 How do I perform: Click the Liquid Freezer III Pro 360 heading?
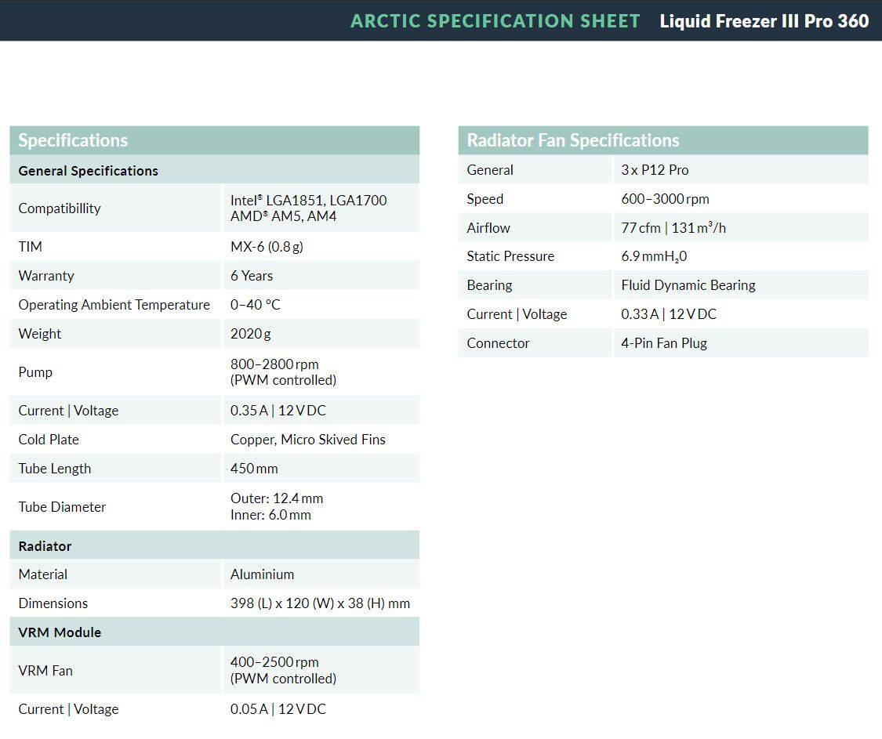[x=764, y=21]
